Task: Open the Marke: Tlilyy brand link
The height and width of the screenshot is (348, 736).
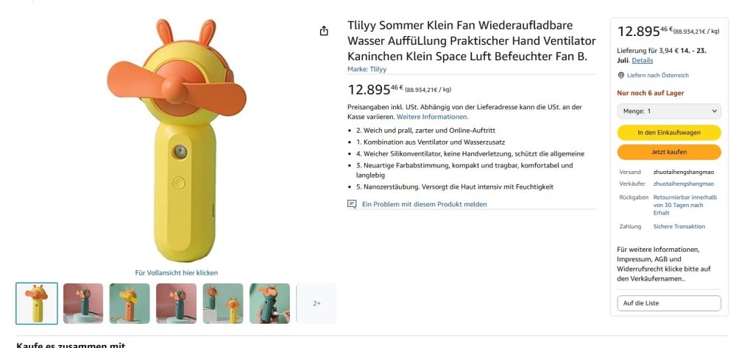Action: [367, 69]
